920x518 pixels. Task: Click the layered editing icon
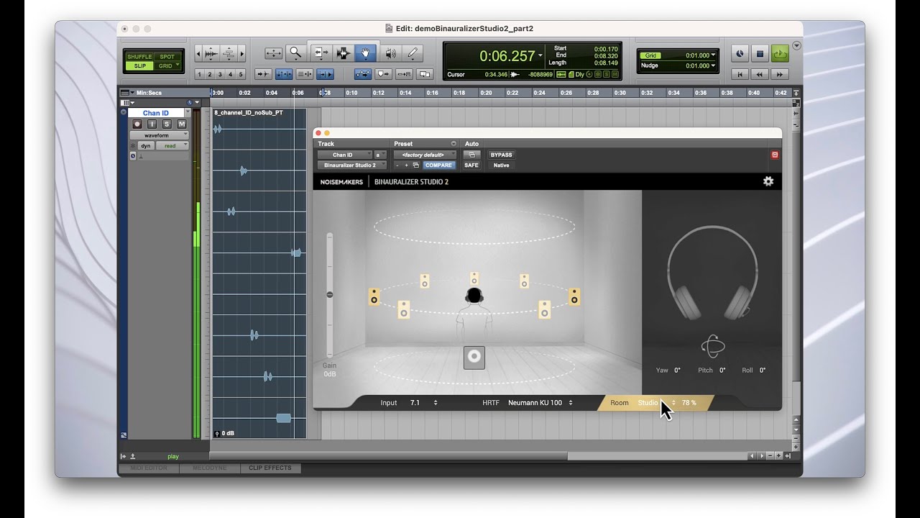click(425, 74)
